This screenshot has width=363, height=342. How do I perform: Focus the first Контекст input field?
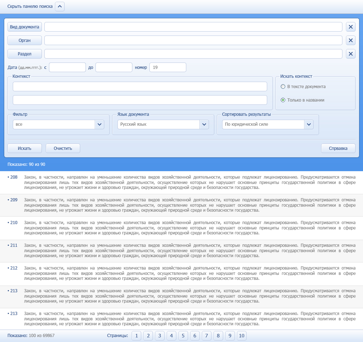click(140, 87)
